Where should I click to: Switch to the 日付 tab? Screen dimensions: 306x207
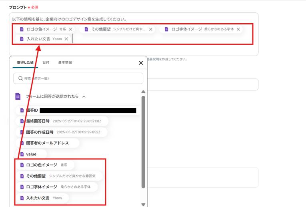point(46,62)
